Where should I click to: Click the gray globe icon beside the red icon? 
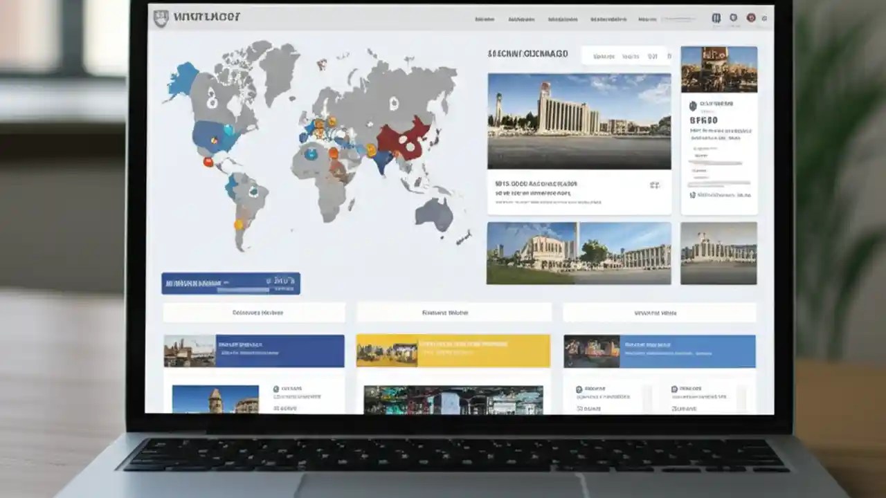coord(735,18)
